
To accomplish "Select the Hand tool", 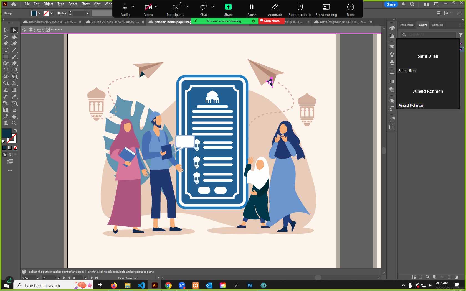I will click(x=14, y=116).
